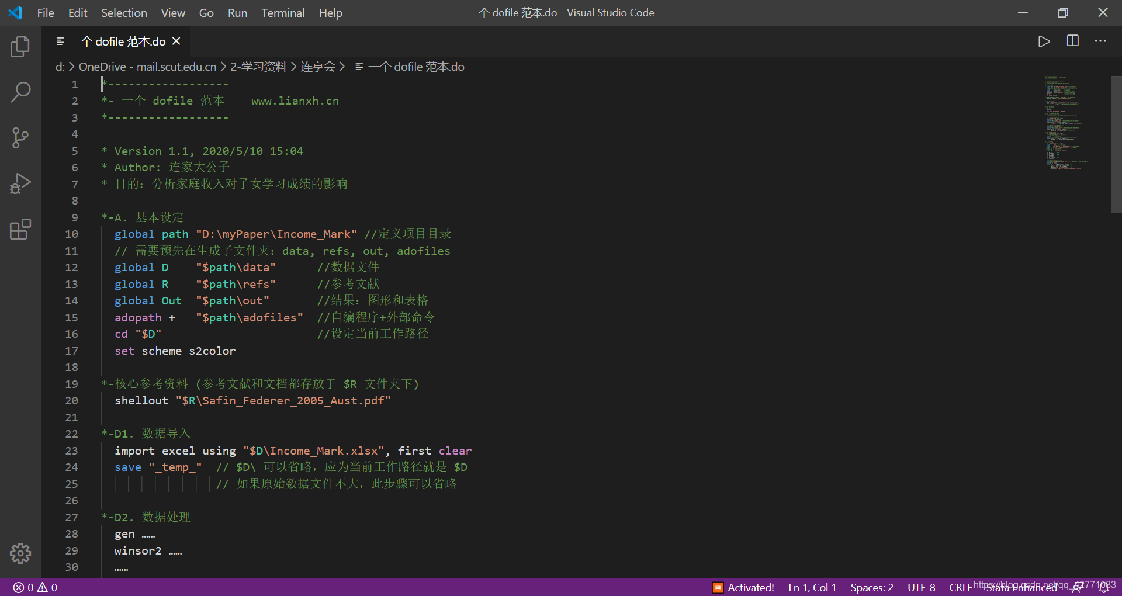Click the Activated! status button
This screenshot has height=596, width=1122.
[x=751, y=587]
